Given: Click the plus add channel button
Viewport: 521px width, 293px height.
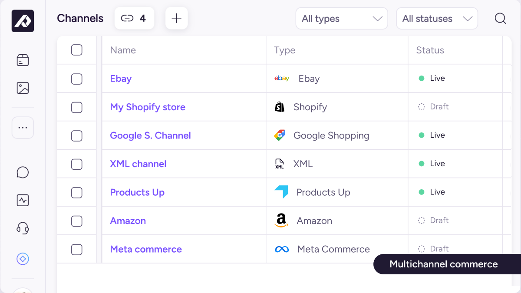Looking at the screenshot, I should (176, 18).
